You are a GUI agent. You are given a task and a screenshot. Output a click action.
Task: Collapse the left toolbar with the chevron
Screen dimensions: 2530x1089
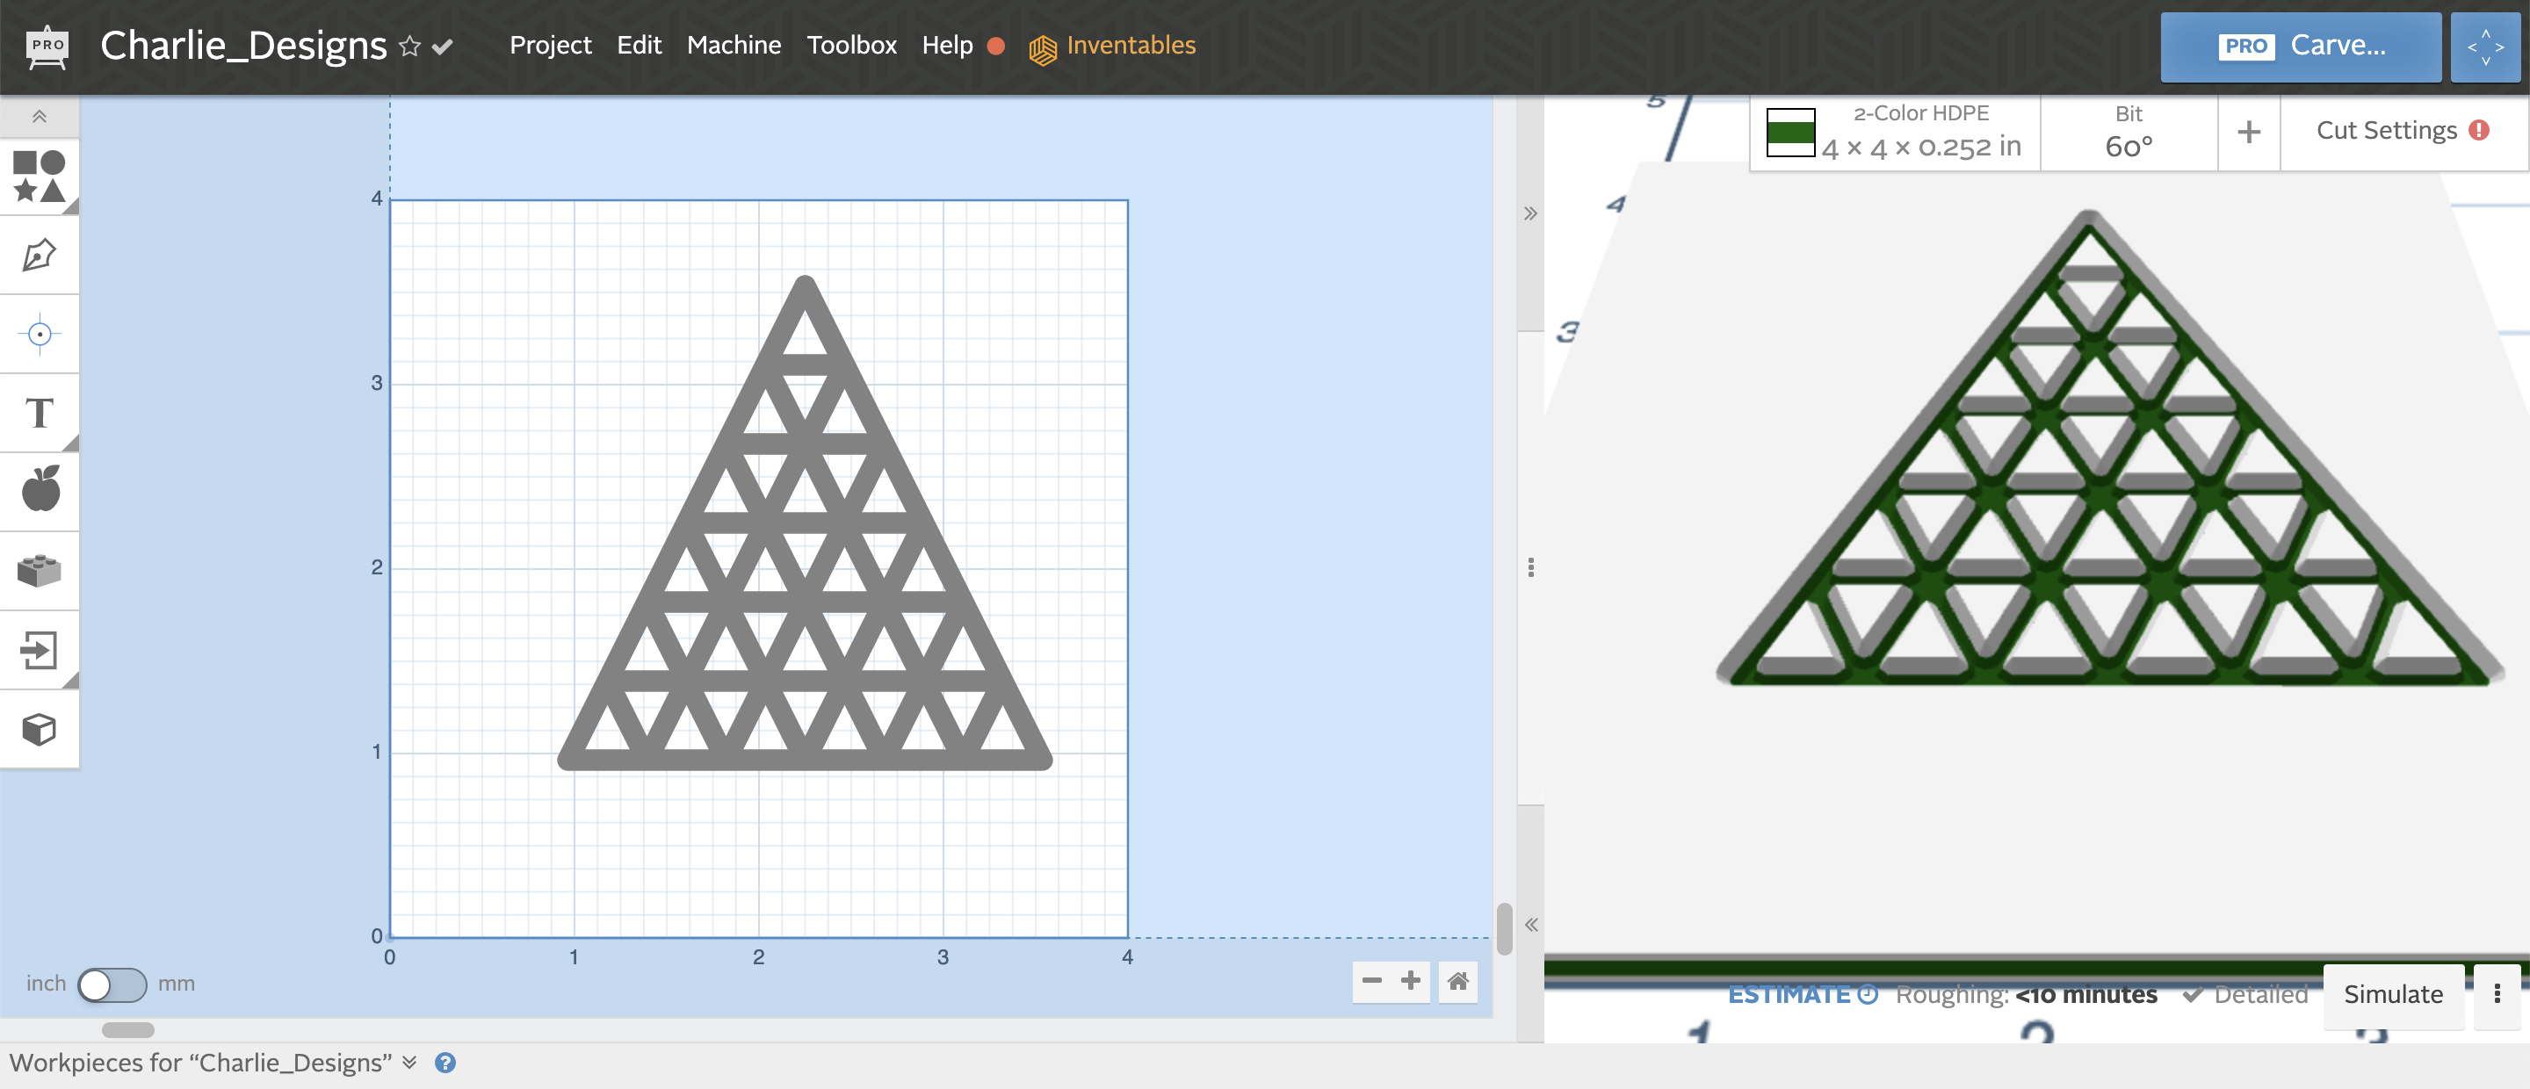click(40, 115)
